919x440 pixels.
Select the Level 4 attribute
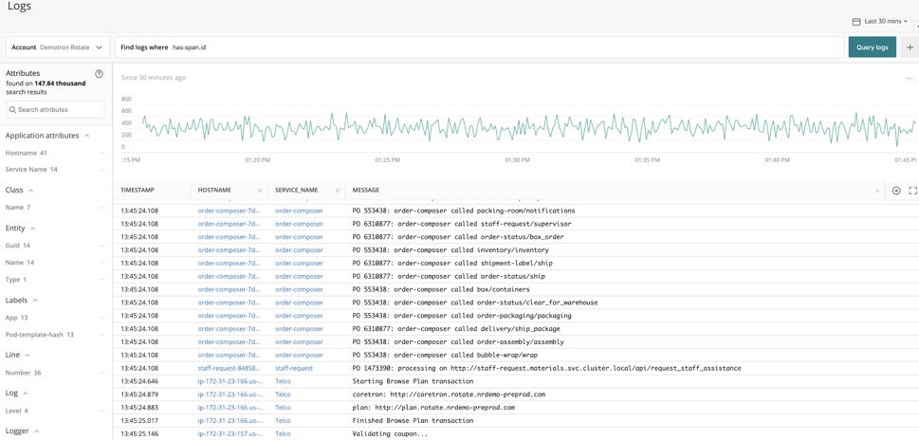tap(17, 411)
